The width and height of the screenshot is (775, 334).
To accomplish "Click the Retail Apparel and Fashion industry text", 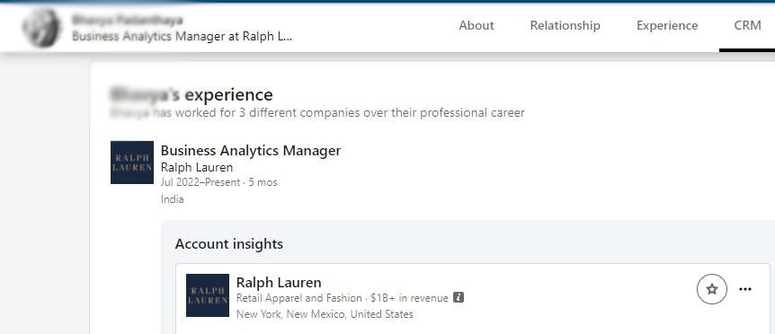I will [x=299, y=298].
